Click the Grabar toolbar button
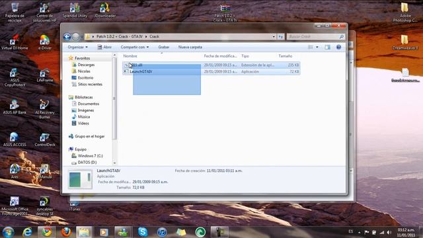Image resolution: width=423 pixels, height=238 pixels. (x=163, y=47)
